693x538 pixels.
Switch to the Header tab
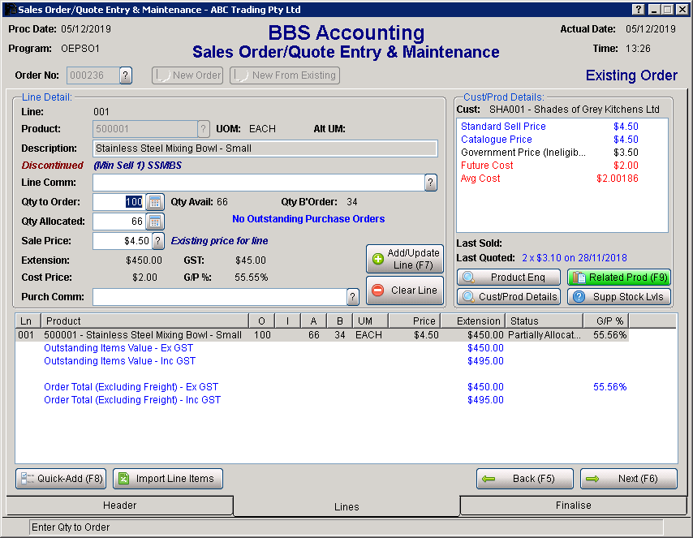pyautogui.click(x=119, y=506)
